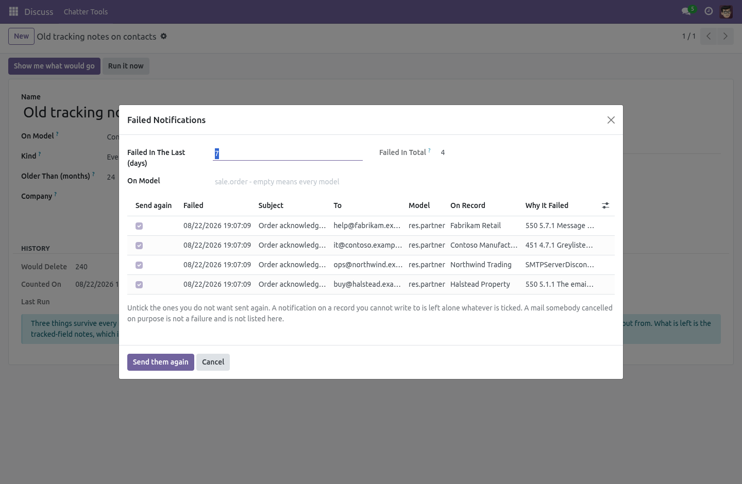Untick Send again for Contoso Manufacturing row
This screenshot has height=484, width=742.
(x=139, y=246)
